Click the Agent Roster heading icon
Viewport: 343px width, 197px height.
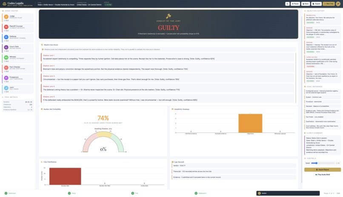(x=3, y=11)
